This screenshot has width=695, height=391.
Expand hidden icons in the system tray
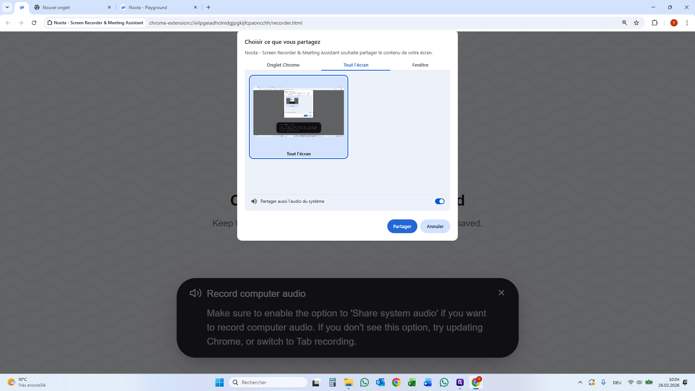coord(580,382)
